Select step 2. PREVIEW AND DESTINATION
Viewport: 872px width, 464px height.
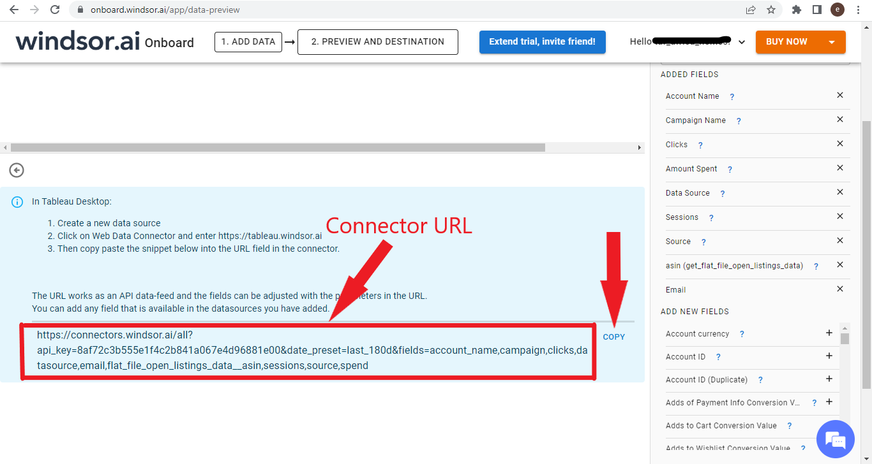(378, 41)
